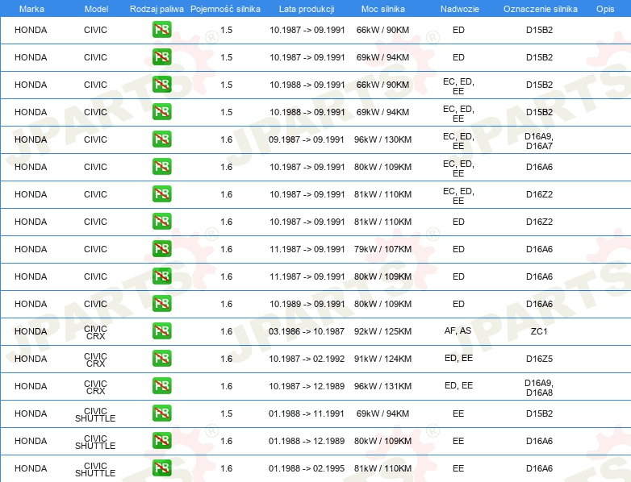Select the D16A9, D16A8 engine code cell

click(x=539, y=388)
